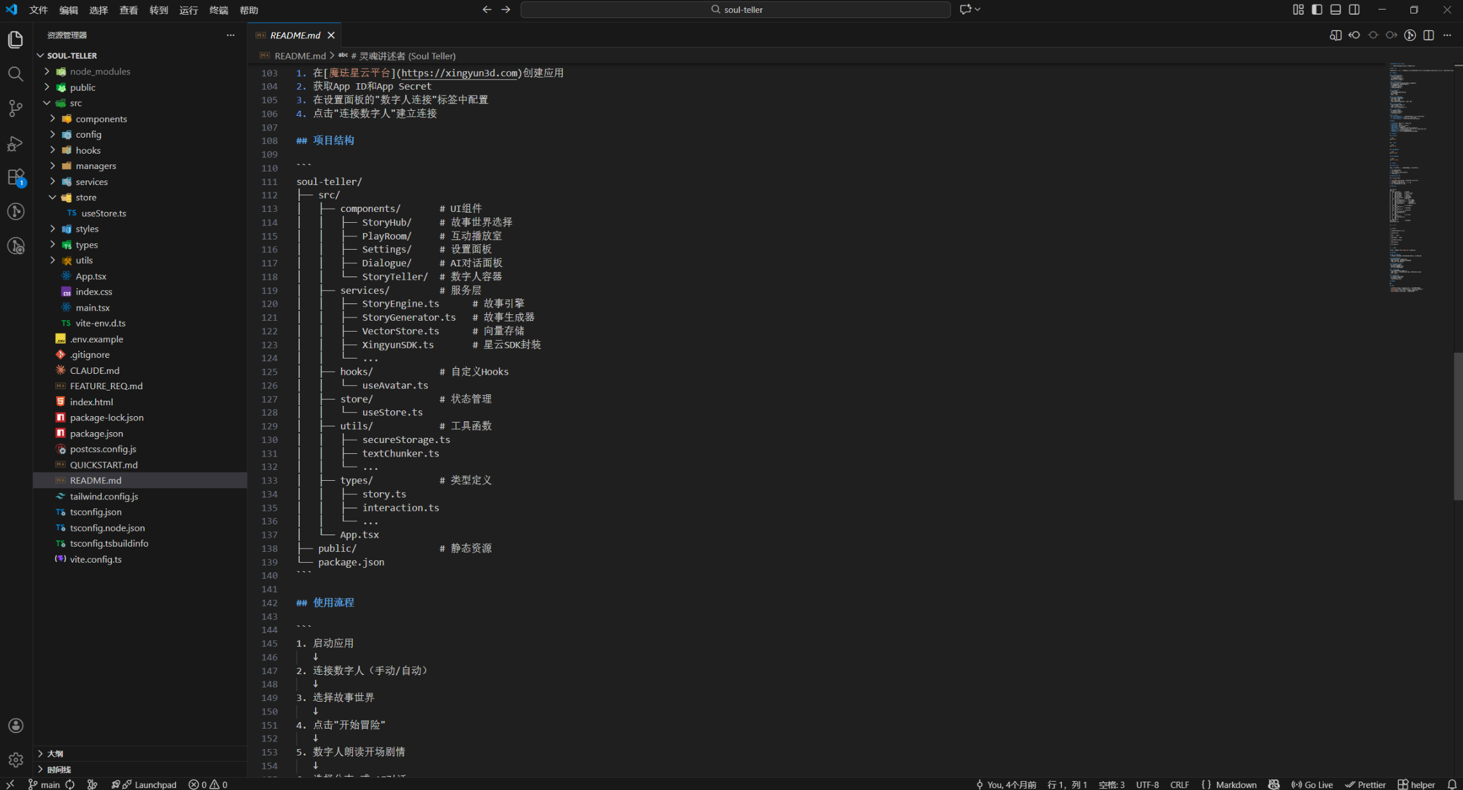
Task: Click the CRLF end-of-line indicator
Action: point(1179,784)
